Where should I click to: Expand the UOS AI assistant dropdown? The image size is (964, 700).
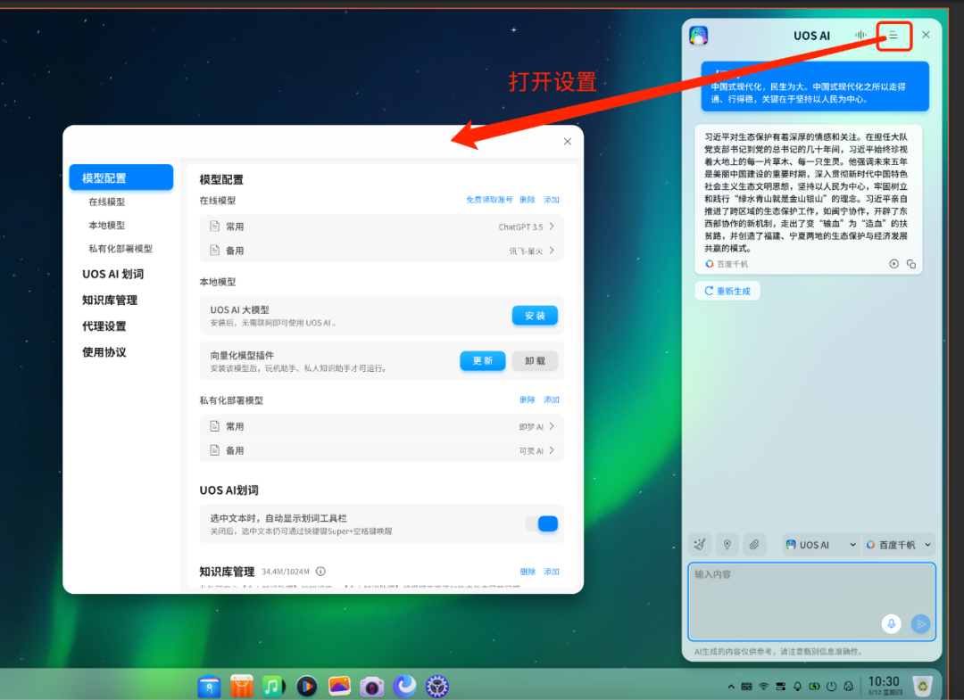pyautogui.click(x=821, y=545)
